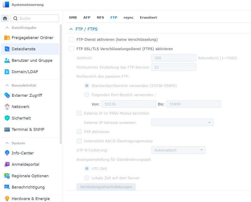Collapse the Dateifreigabe sidebar group

point(7,28)
